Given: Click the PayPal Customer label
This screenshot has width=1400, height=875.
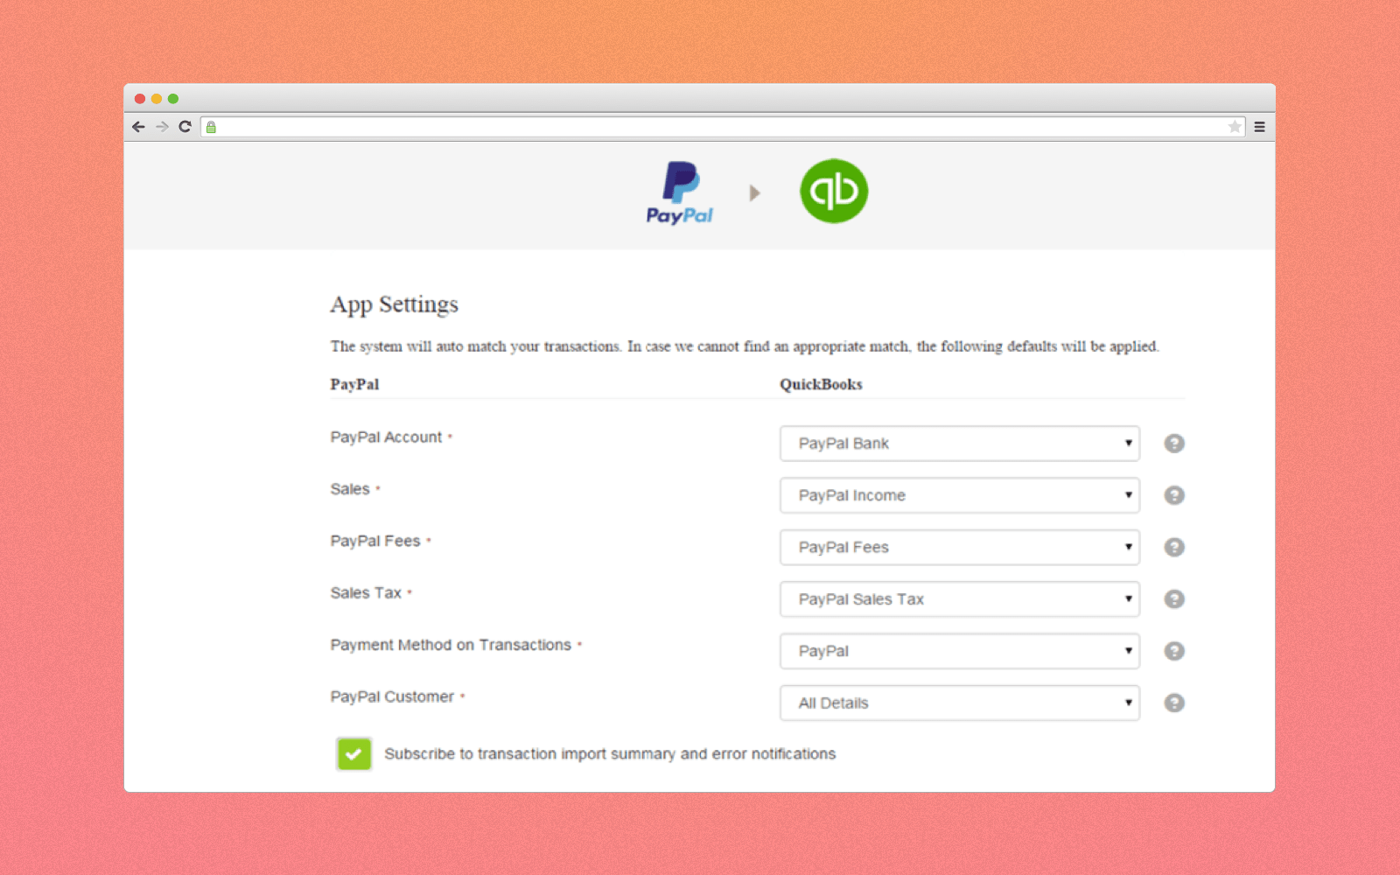Looking at the screenshot, I should 392,696.
